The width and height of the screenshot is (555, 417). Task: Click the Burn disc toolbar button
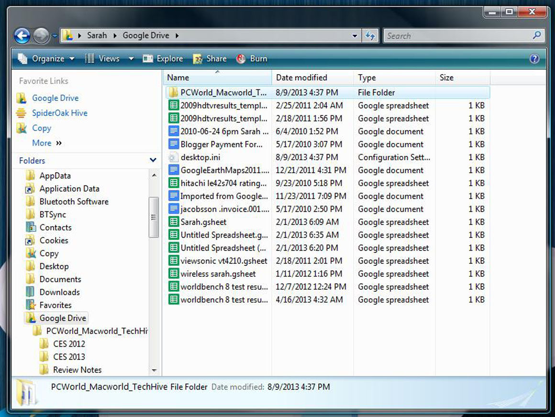(252, 59)
